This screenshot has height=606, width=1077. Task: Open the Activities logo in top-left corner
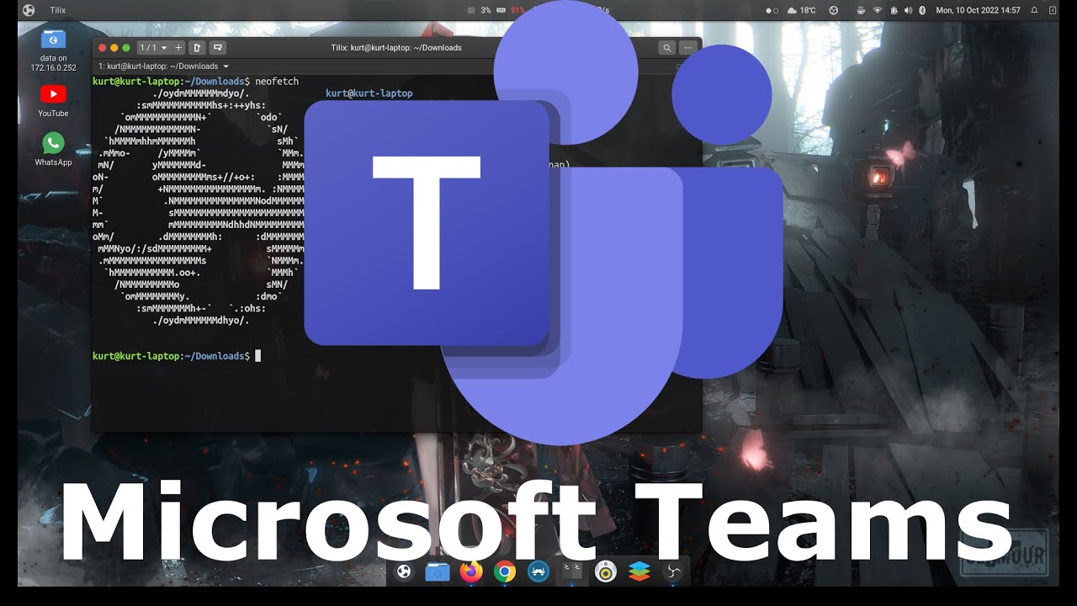[x=29, y=10]
